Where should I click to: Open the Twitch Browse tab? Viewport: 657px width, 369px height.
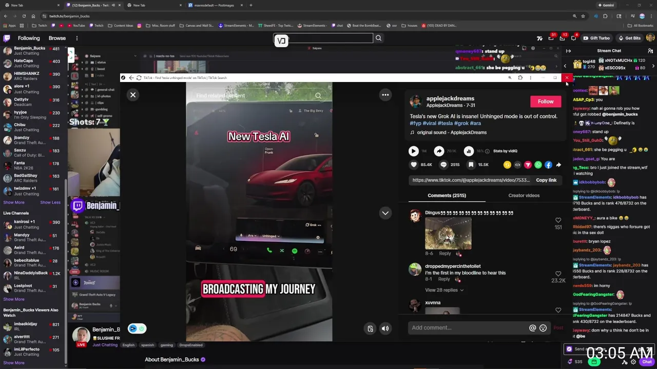(57, 38)
